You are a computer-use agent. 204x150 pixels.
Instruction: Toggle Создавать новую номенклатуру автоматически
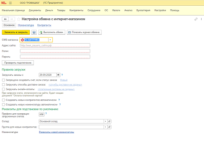coord(3,104)
